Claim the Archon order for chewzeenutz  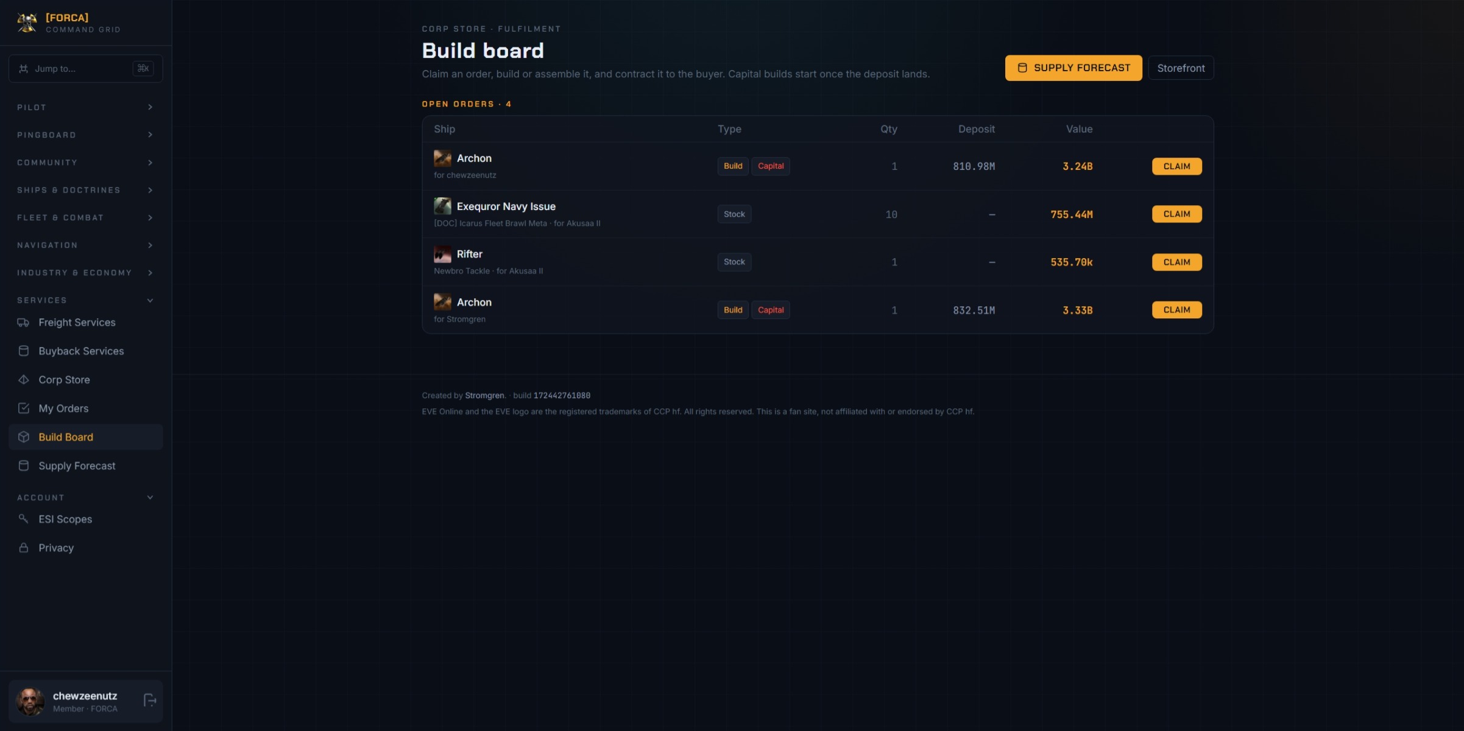(1176, 166)
